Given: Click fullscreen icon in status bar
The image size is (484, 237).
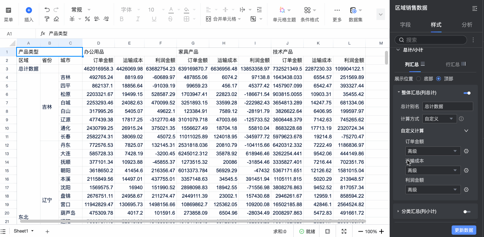Looking at the screenshot, I should coord(344,231).
